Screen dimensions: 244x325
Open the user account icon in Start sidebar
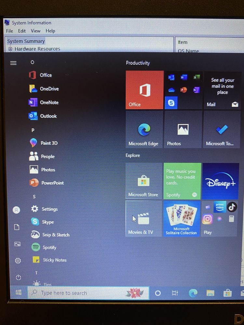(x=16, y=210)
